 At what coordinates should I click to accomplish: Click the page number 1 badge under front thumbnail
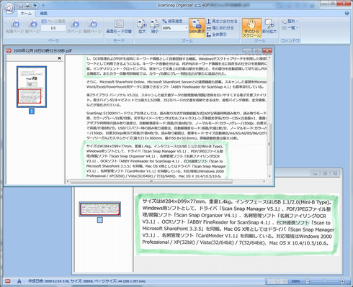tap(32, 111)
